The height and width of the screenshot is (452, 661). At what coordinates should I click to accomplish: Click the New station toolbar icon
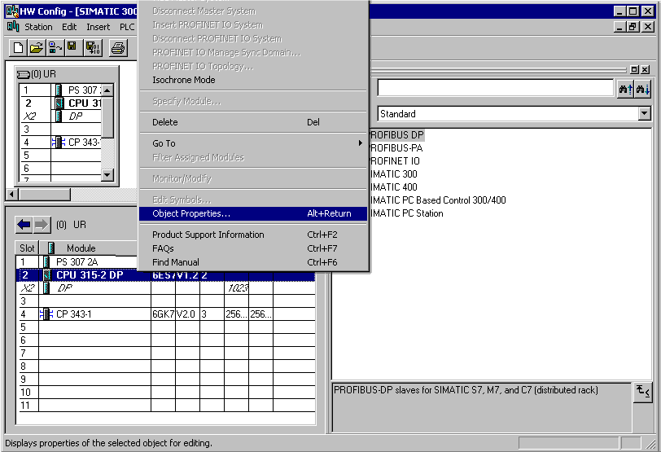click(x=18, y=48)
